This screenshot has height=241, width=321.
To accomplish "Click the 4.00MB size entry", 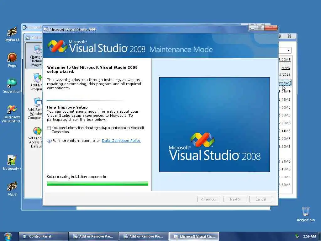I will (285, 107).
